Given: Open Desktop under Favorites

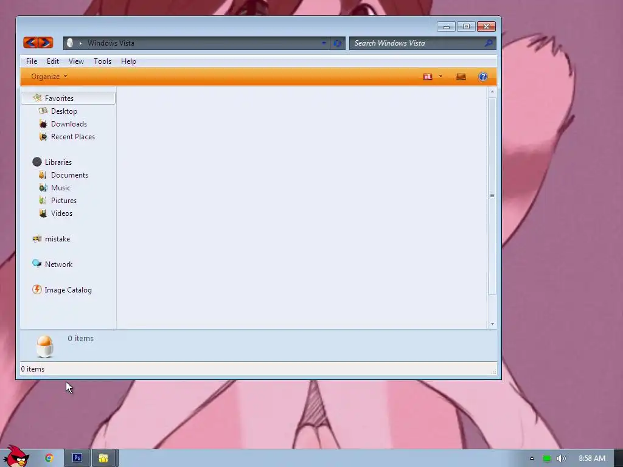Looking at the screenshot, I should (64, 111).
